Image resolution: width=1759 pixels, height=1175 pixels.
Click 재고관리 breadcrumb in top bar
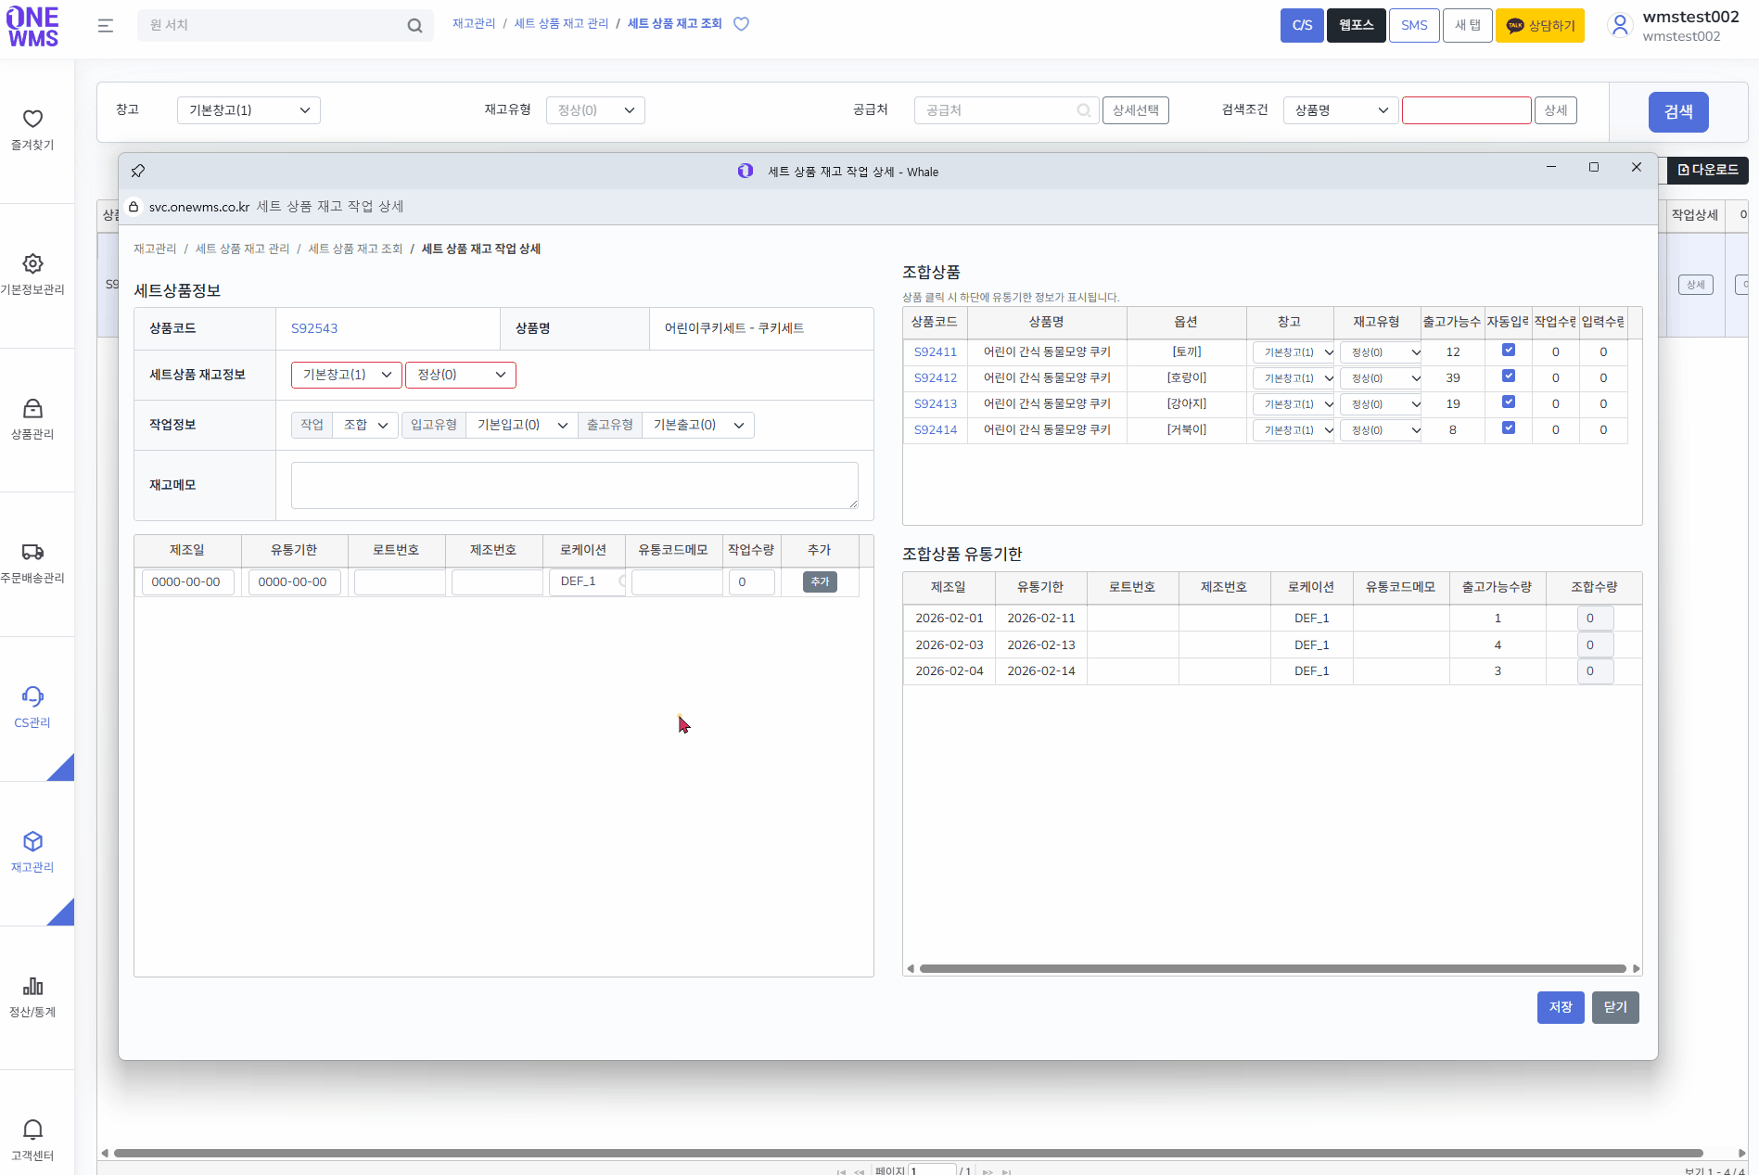click(474, 24)
